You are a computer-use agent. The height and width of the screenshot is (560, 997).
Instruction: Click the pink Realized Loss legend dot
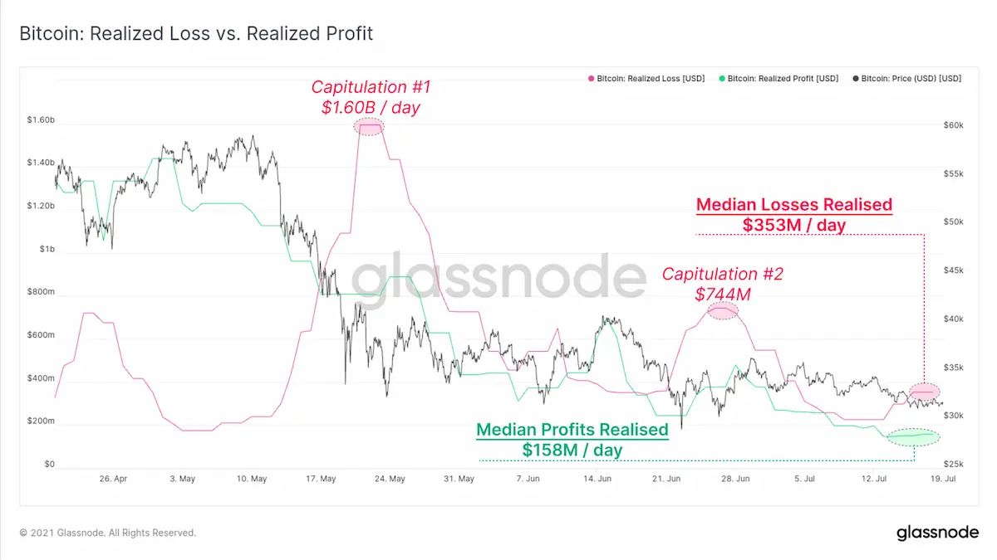(591, 79)
